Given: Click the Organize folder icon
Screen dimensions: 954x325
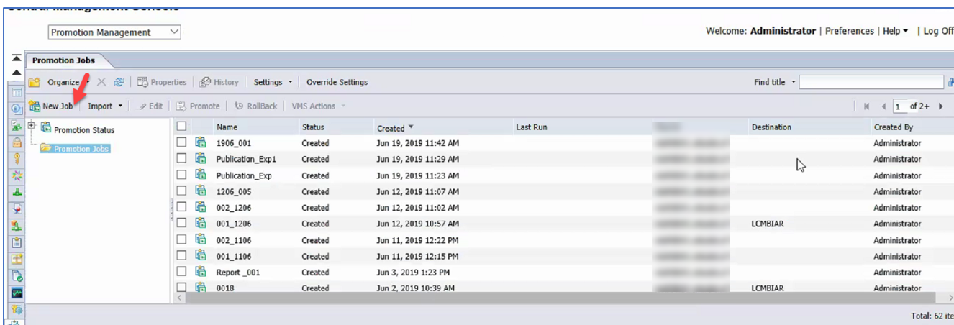Looking at the screenshot, I should point(34,82).
